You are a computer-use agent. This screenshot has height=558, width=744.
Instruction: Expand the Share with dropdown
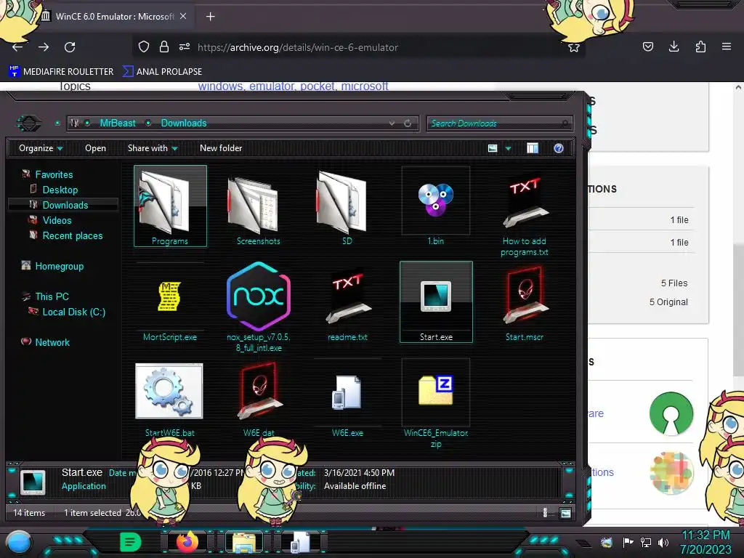click(x=153, y=148)
